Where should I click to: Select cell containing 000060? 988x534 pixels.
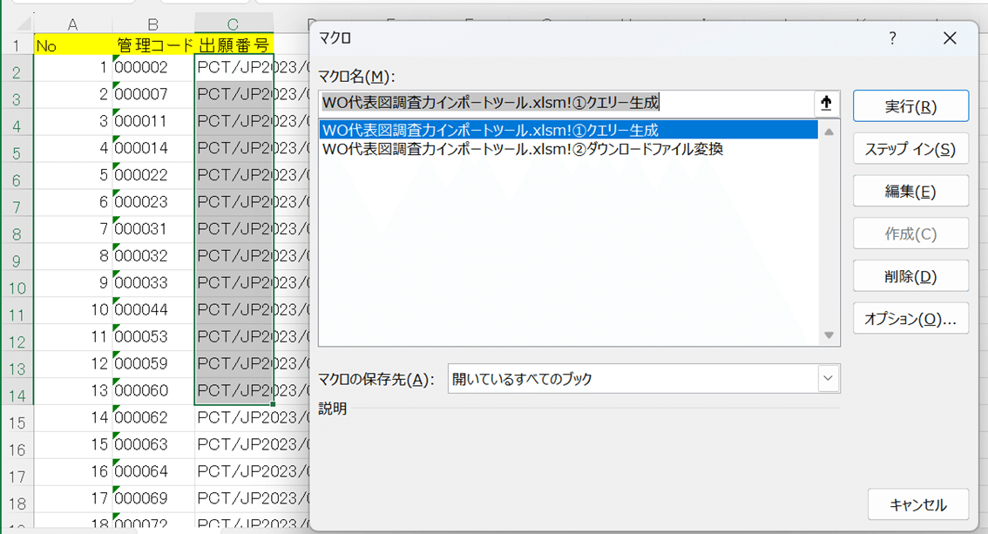(x=153, y=391)
